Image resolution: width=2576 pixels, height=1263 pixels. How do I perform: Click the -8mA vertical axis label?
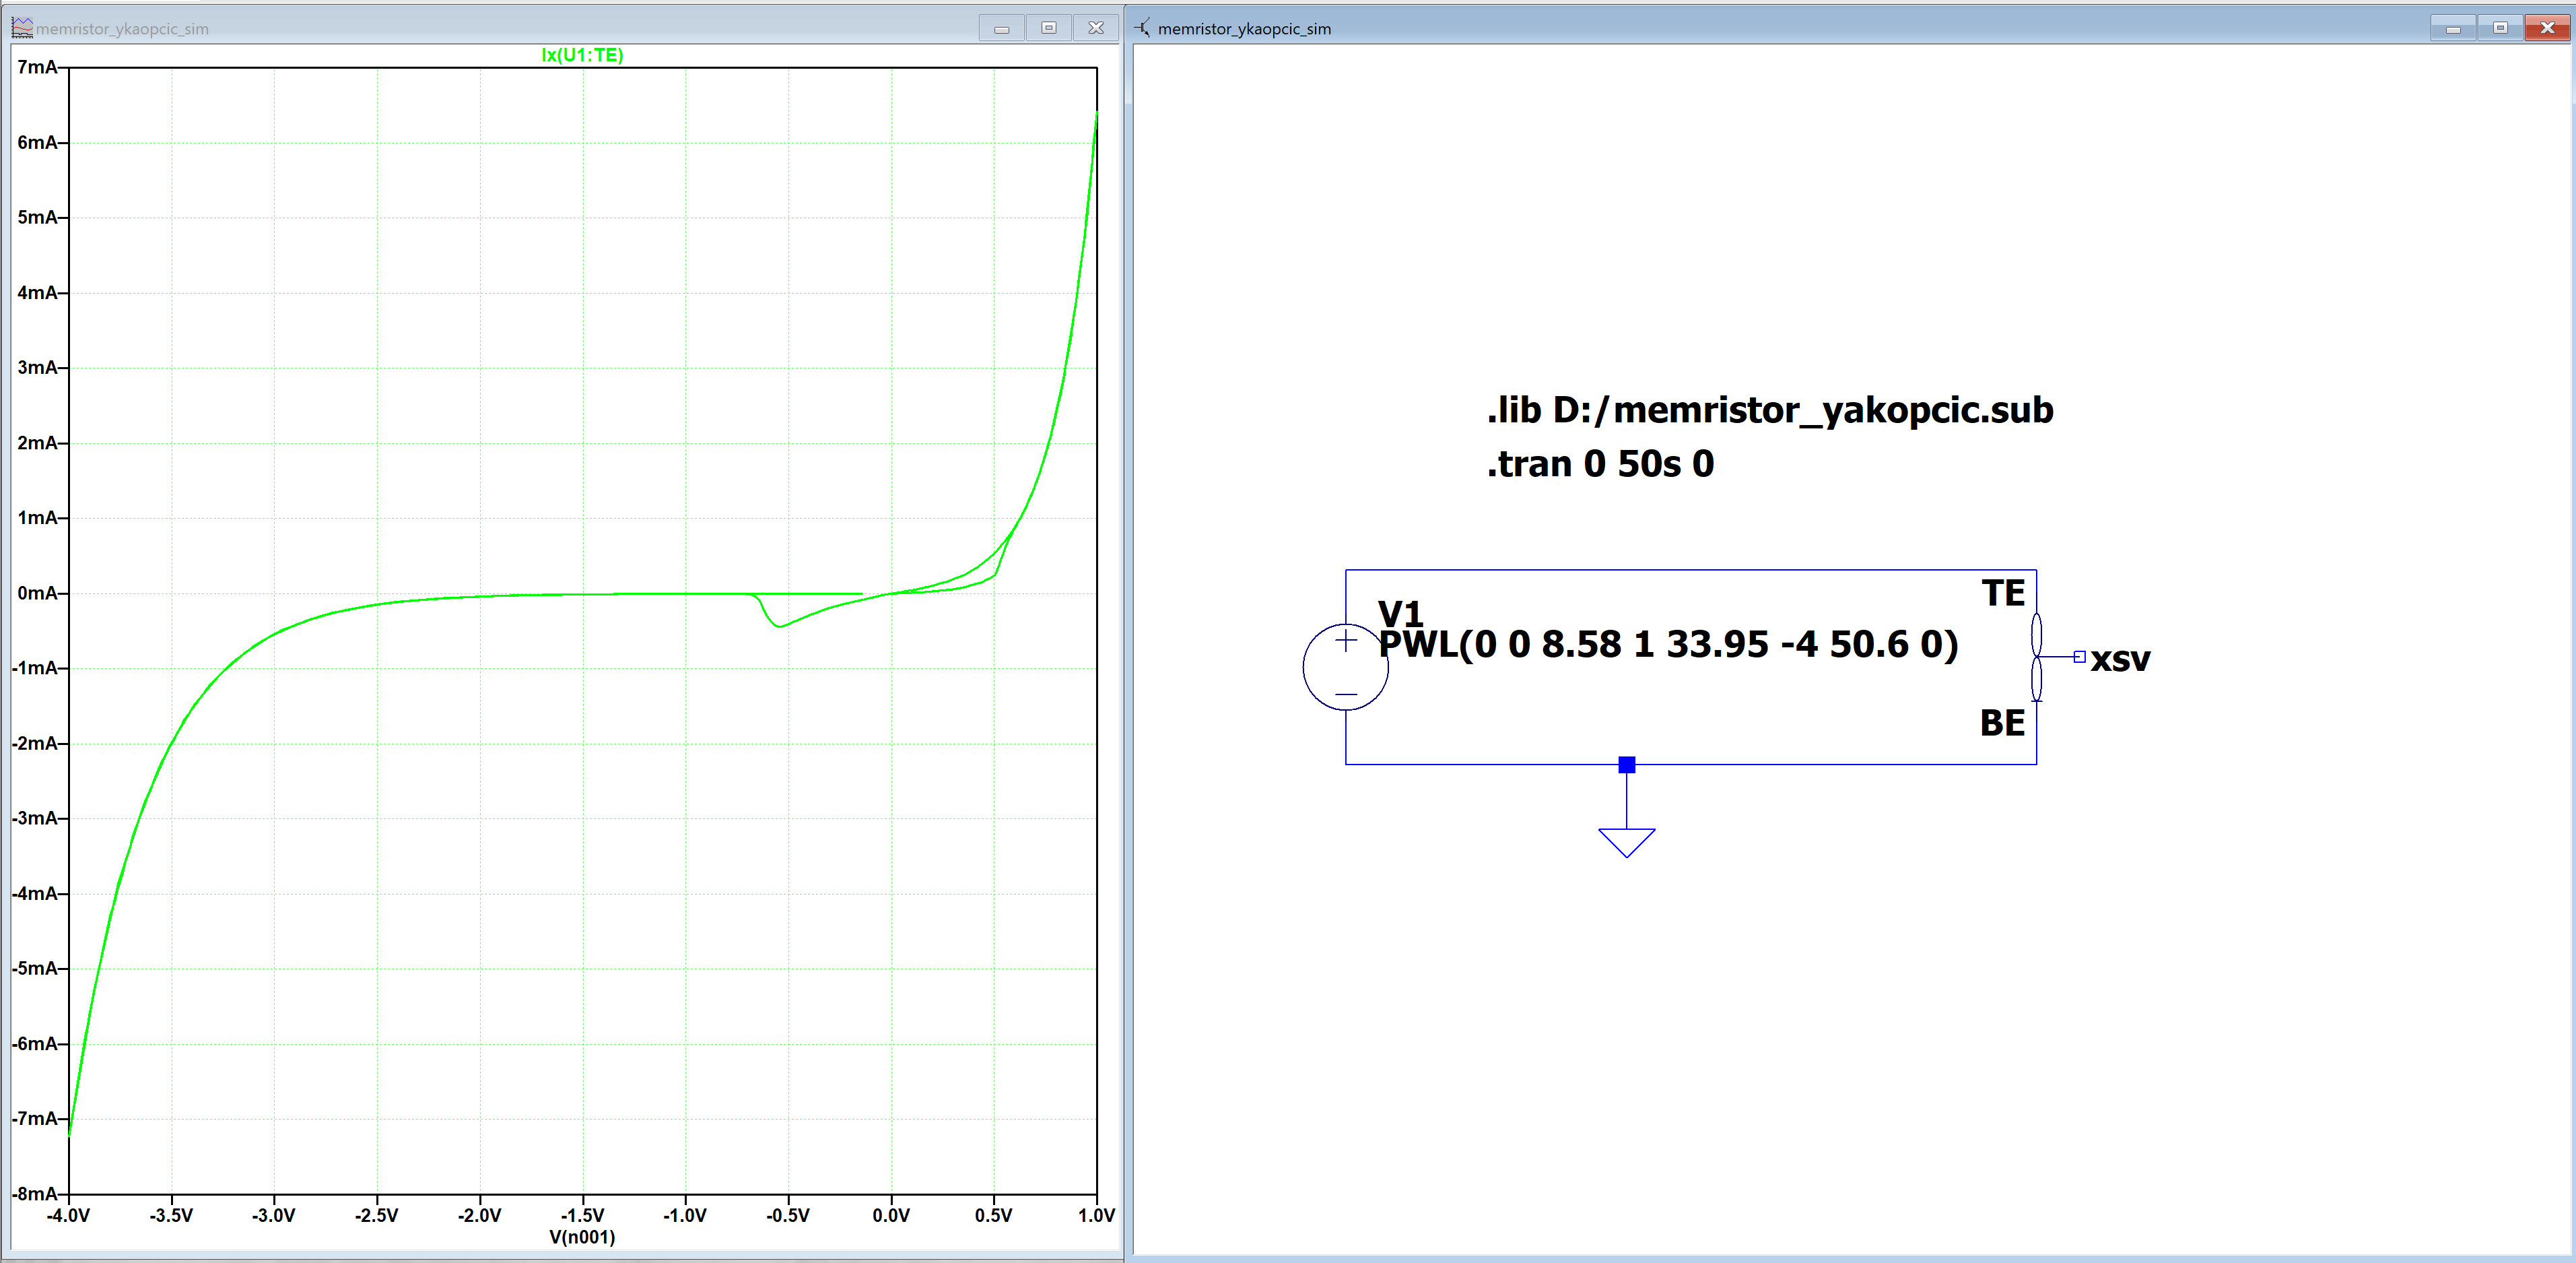click(35, 1194)
